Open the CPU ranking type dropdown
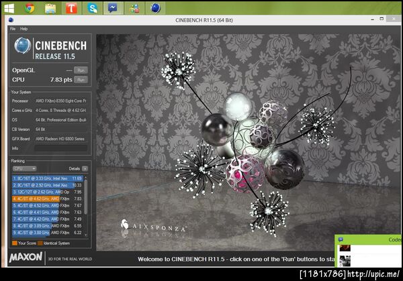 tap(25, 168)
